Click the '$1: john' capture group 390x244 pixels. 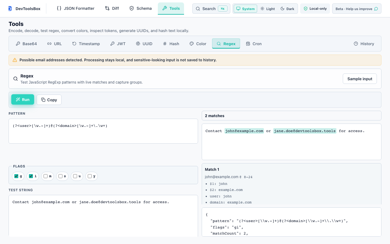[218, 184]
